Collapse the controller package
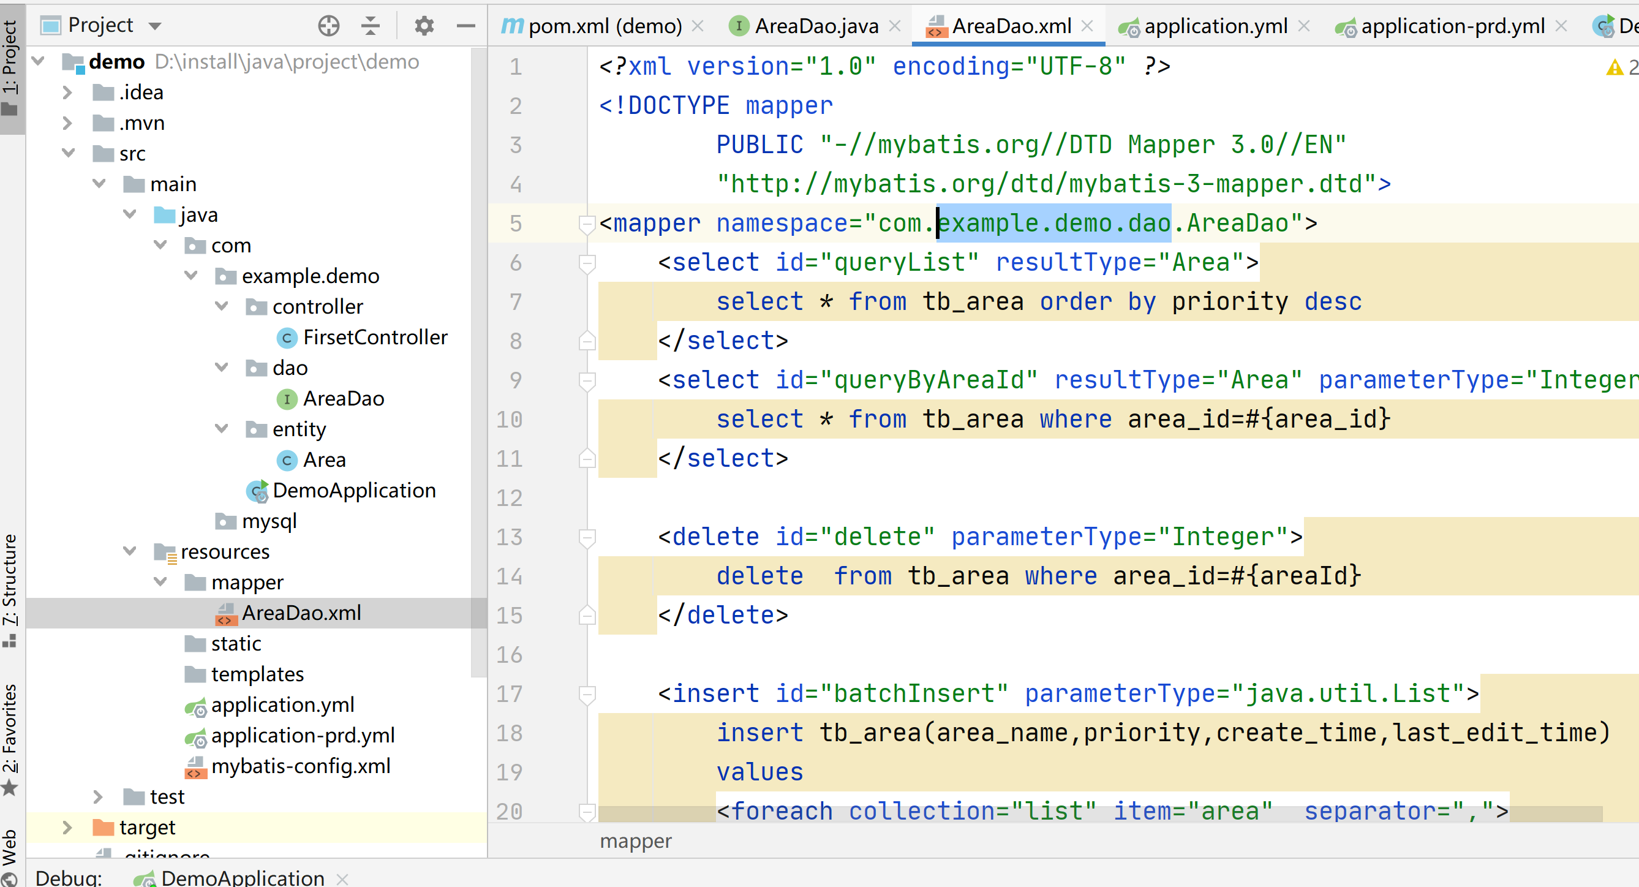The height and width of the screenshot is (887, 1639). pos(222,306)
